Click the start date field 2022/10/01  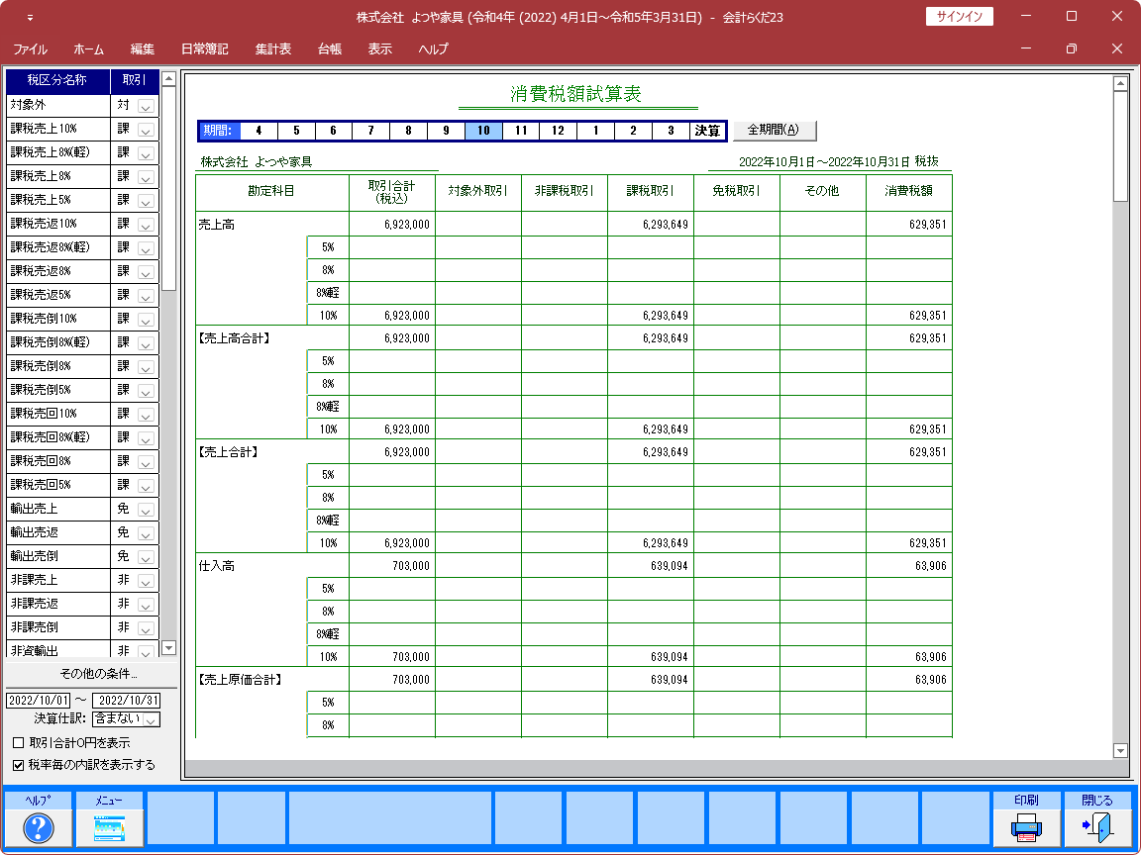coord(38,701)
